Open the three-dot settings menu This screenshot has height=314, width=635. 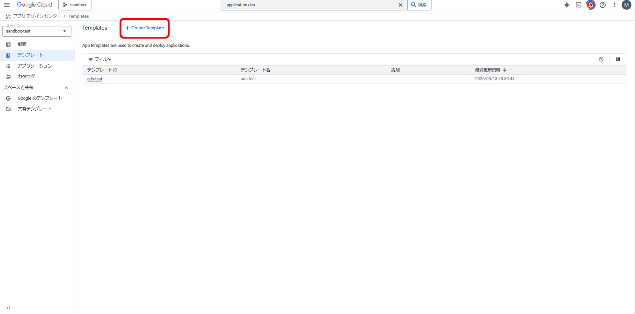click(615, 5)
